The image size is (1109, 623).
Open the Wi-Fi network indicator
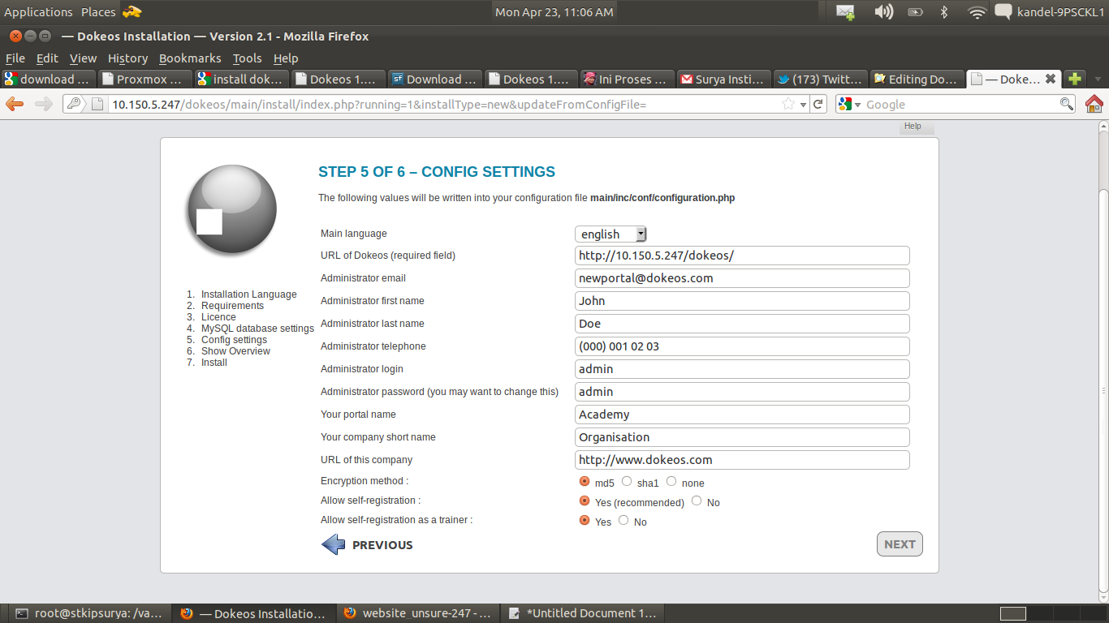(977, 12)
